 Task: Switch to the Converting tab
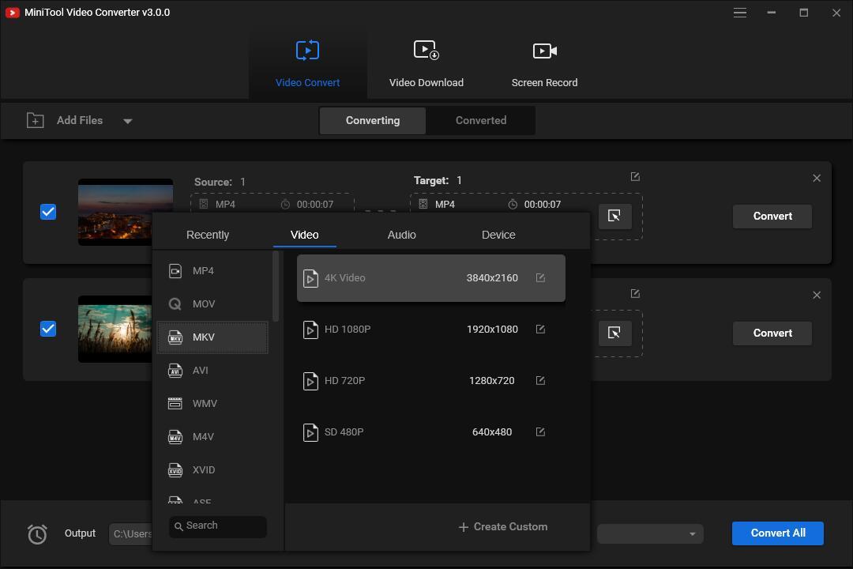pos(373,120)
